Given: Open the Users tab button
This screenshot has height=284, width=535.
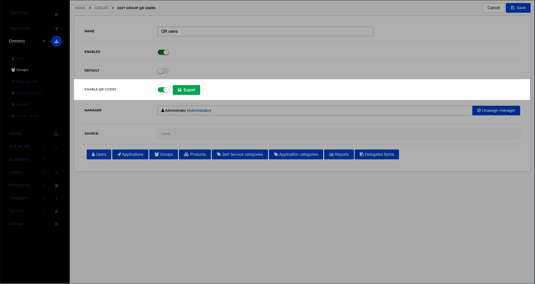Looking at the screenshot, I should pos(99,155).
